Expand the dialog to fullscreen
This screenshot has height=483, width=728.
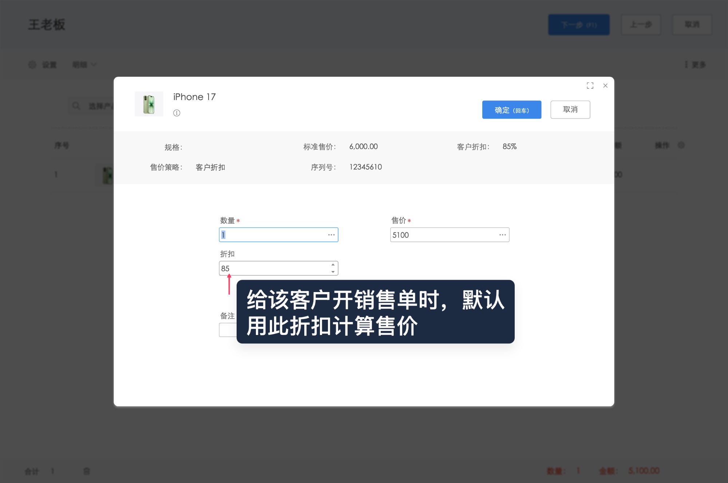click(590, 85)
